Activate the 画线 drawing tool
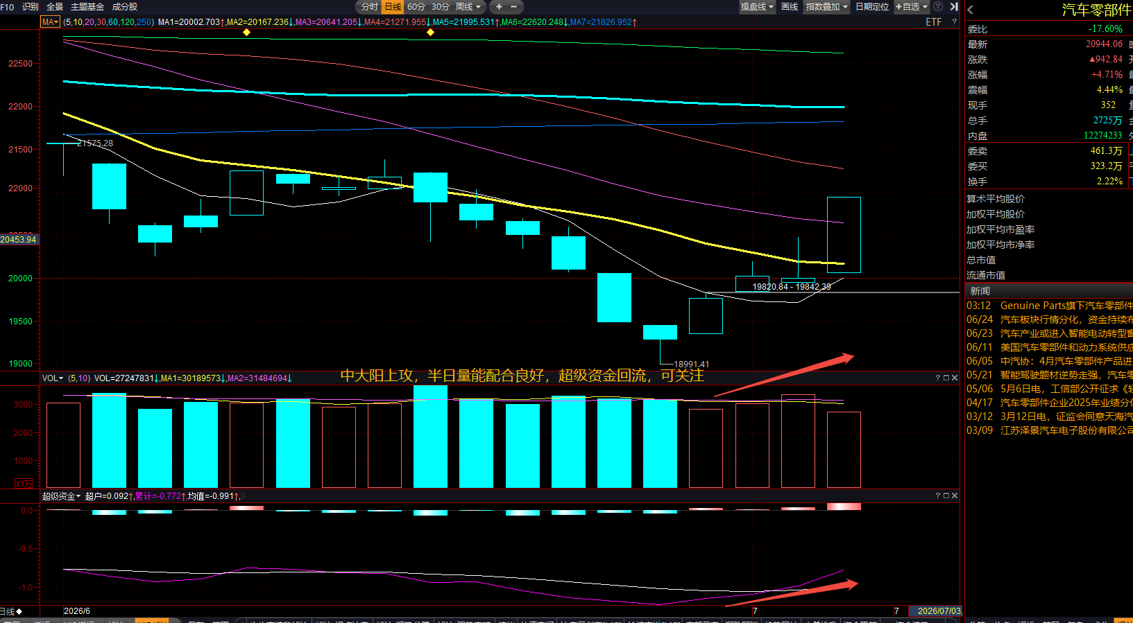The width and height of the screenshot is (1133, 623). [790, 7]
